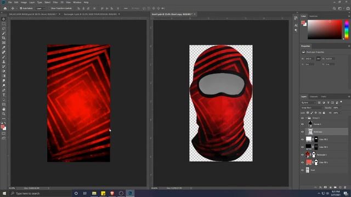The width and height of the screenshot is (351, 197).
Task: Select the Lasso tool
Action: [x=4, y=28]
